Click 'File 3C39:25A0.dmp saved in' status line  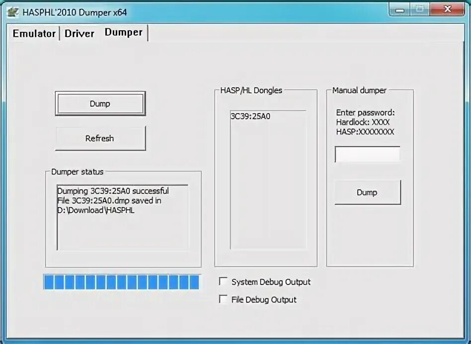click(109, 200)
